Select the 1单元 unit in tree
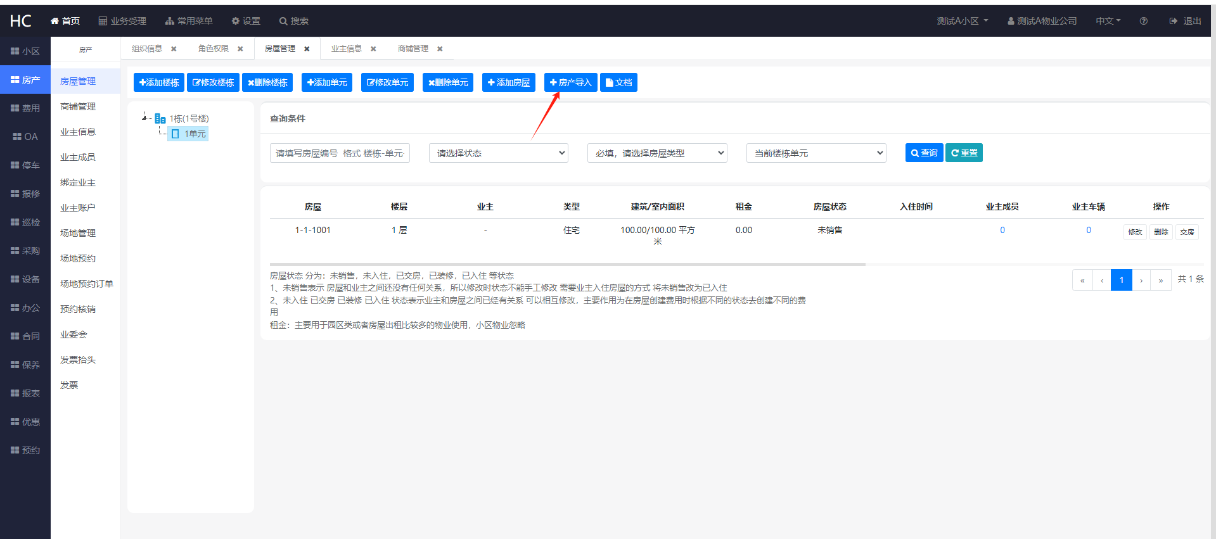The image size is (1216, 539). (x=189, y=134)
